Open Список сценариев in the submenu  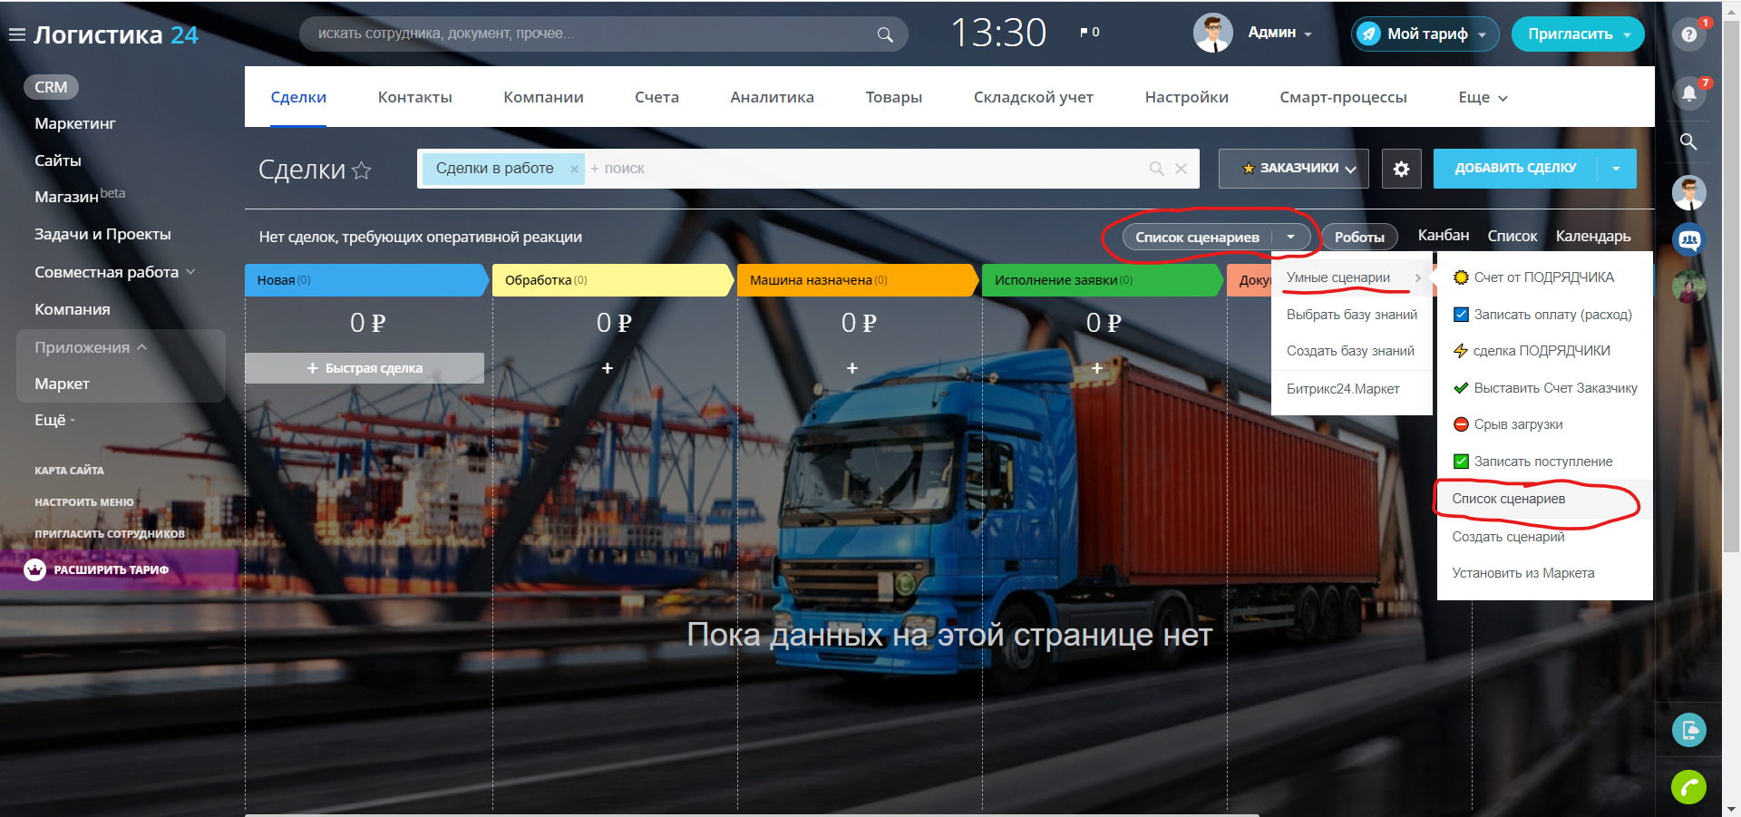[x=1544, y=499]
